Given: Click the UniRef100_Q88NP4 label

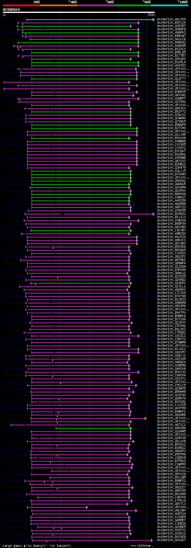Looking at the screenshot, I should point(171,263).
